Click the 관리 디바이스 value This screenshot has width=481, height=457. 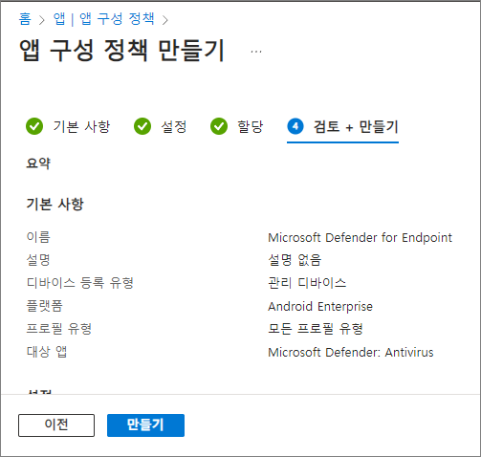(307, 283)
